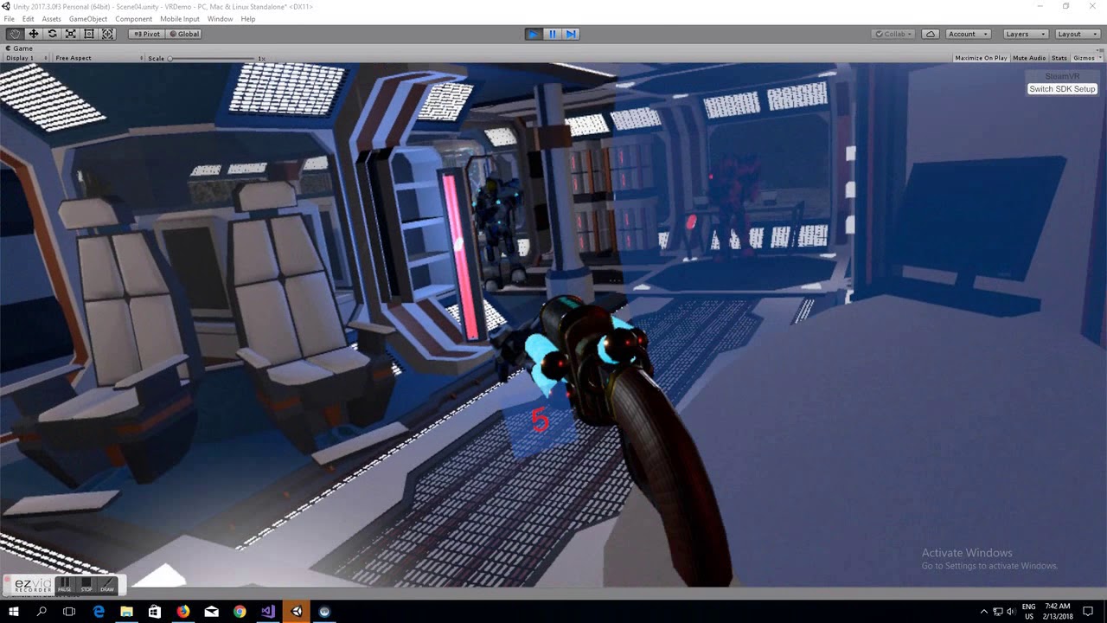This screenshot has width=1107, height=623.
Task: Select the combined Transform tool
Action: click(x=108, y=34)
